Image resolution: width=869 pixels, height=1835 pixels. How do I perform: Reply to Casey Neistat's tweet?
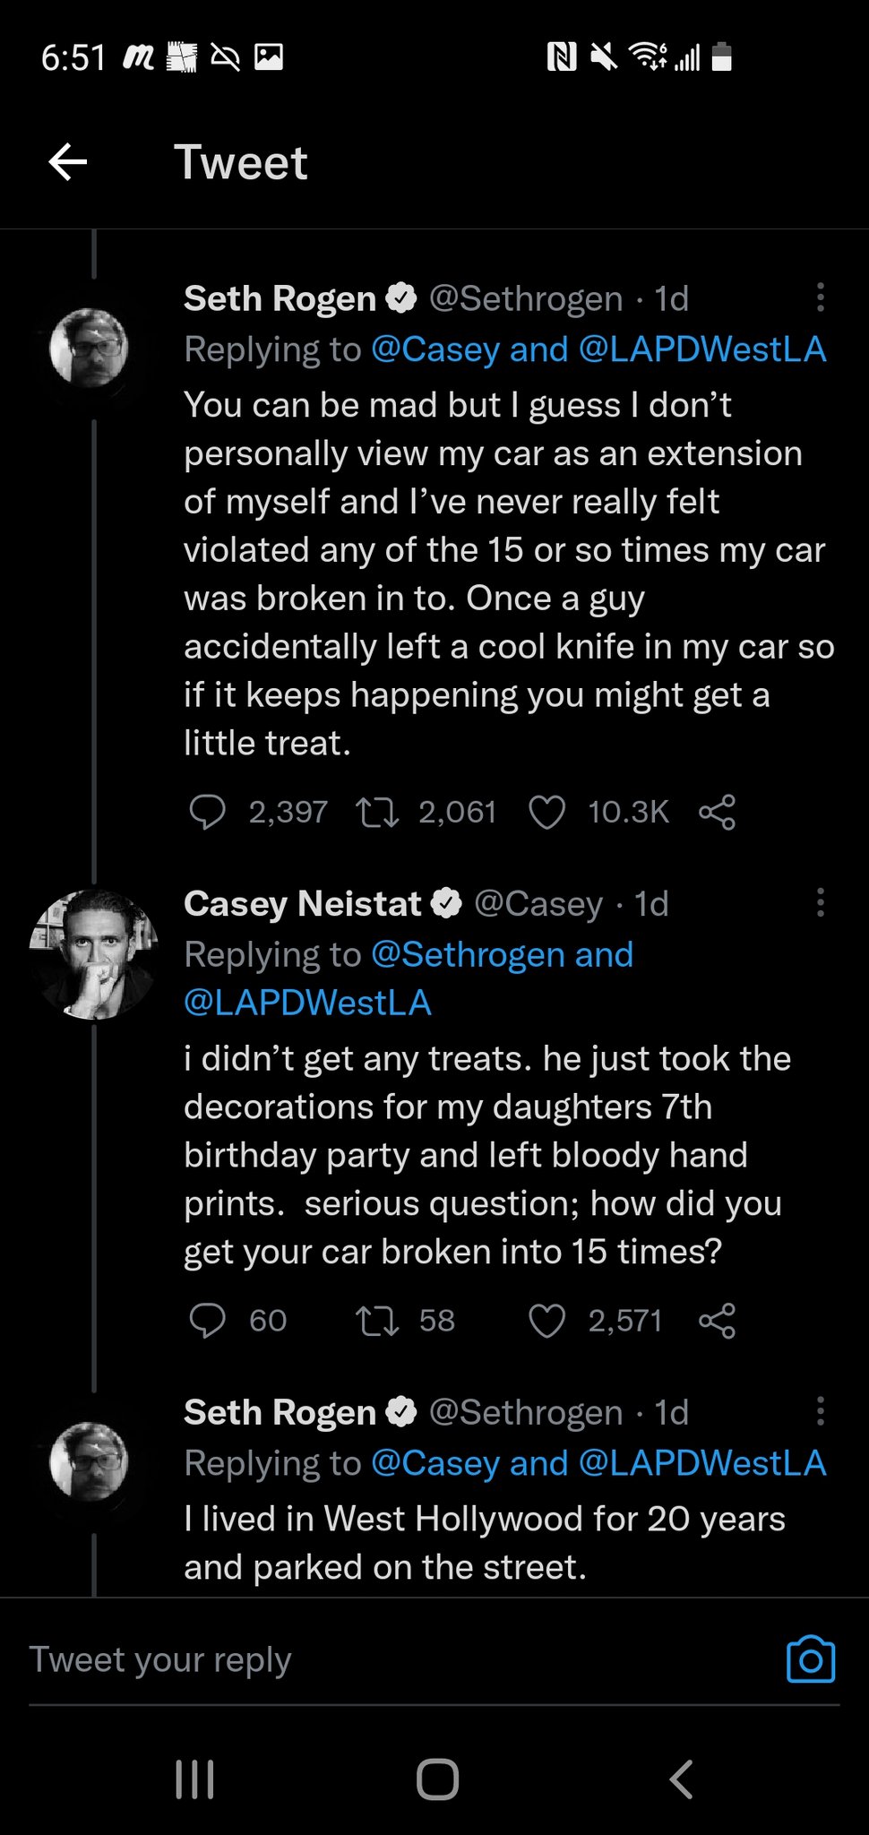point(207,1321)
